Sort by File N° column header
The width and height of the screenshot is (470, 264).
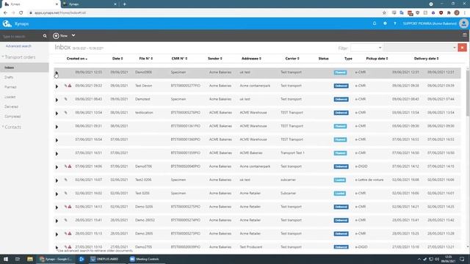pyautogui.click(x=146, y=59)
